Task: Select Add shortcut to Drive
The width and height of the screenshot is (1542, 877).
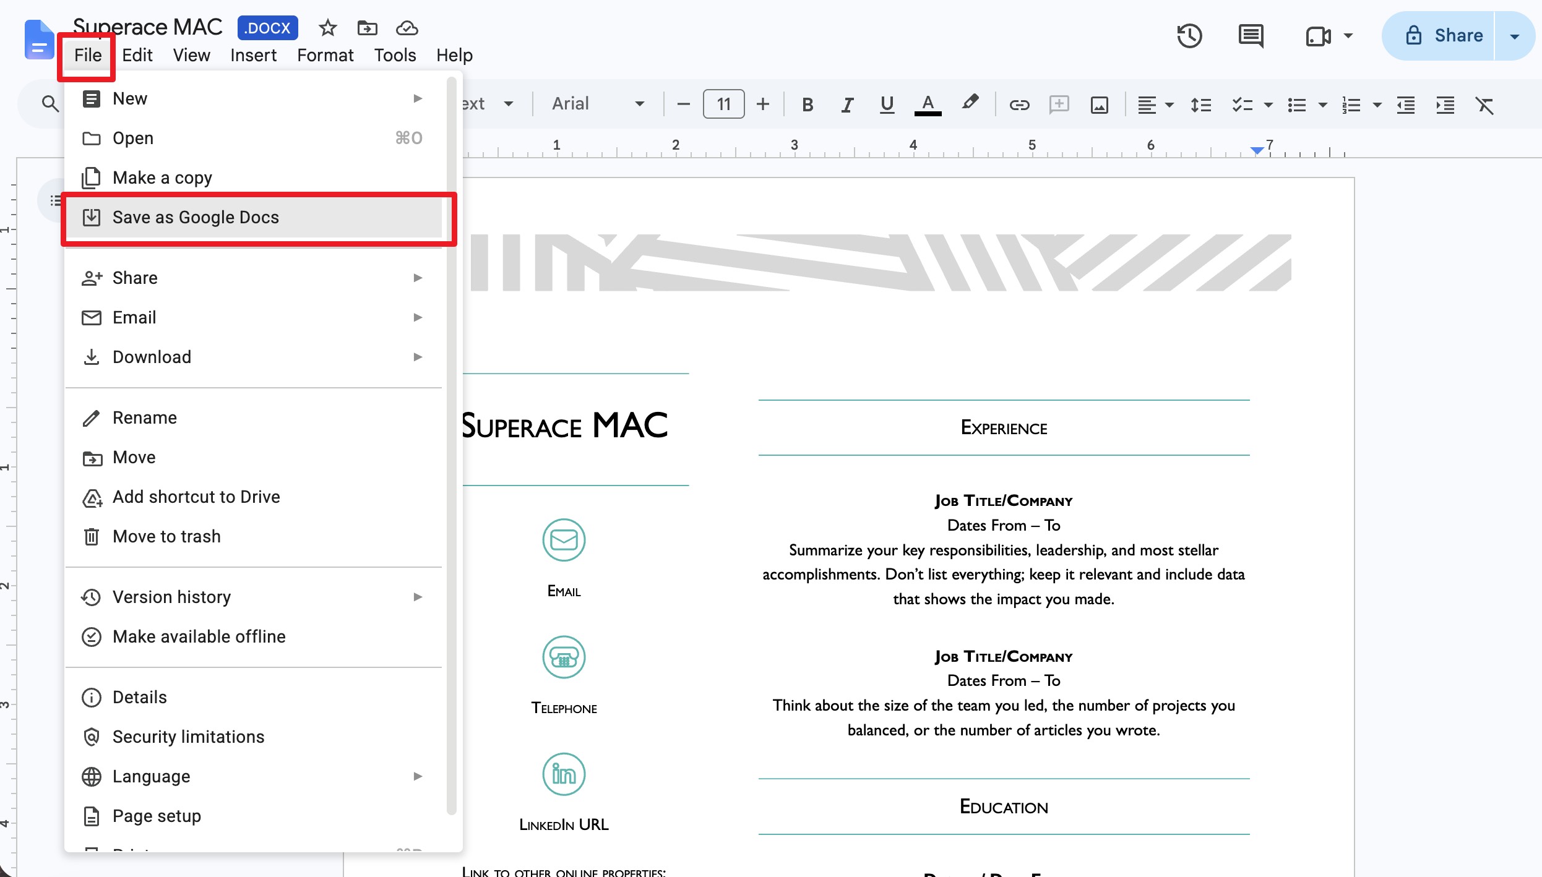Action: coord(254,497)
